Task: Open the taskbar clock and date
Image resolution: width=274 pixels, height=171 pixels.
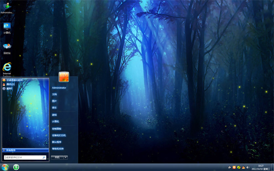Action: coord(261,167)
